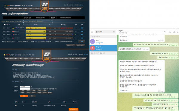179x111 pixels.
Task: Start a voice call with Org114
Action: pyautogui.click(x=170, y=32)
